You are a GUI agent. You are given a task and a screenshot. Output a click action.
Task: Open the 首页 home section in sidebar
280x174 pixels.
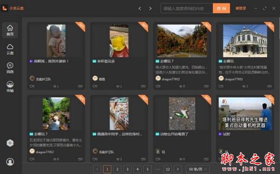click(x=10, y=30)
